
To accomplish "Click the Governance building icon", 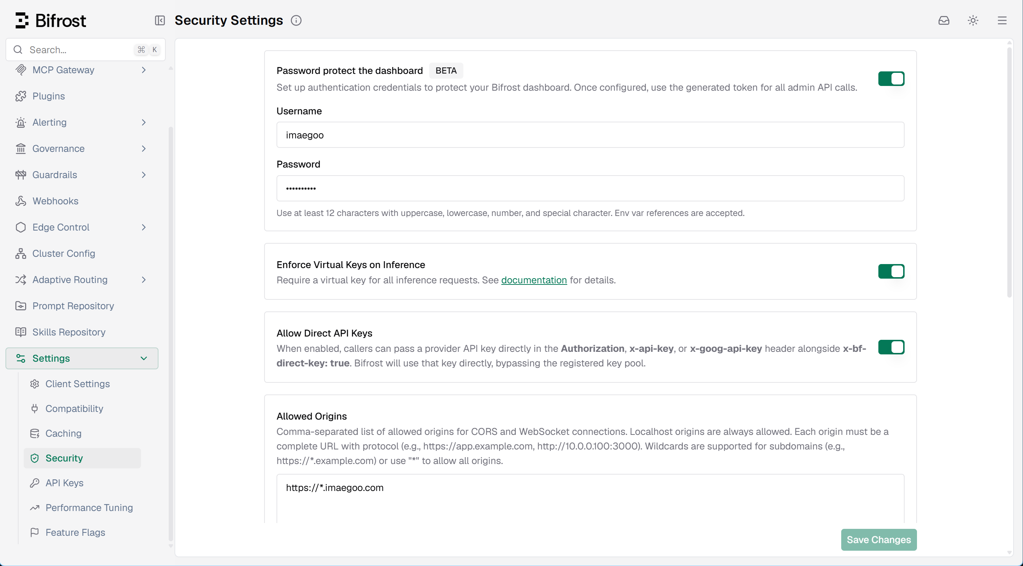I will click(x=21, y=149).
